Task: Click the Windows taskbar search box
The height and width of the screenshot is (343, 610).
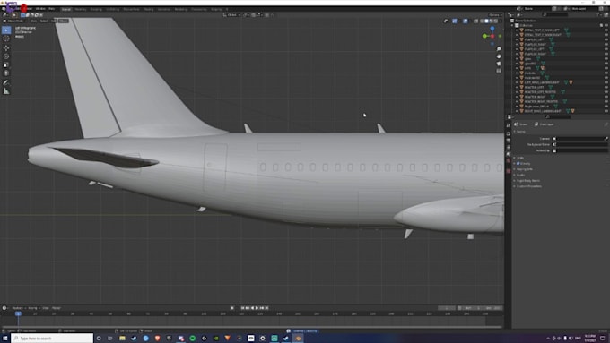Action: tap(52, 339)
